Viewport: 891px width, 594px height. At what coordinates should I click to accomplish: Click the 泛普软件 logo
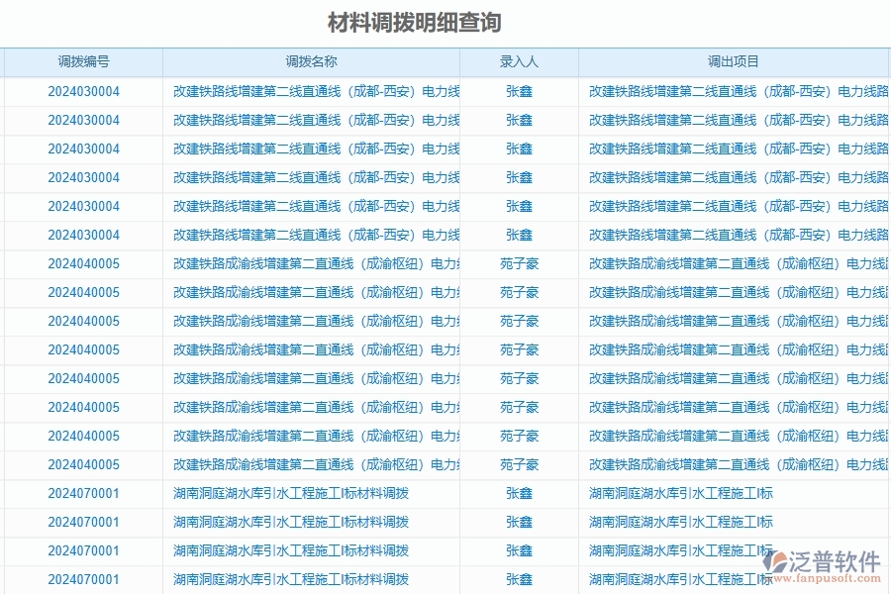pyautogui.click(x=831, y=558)
